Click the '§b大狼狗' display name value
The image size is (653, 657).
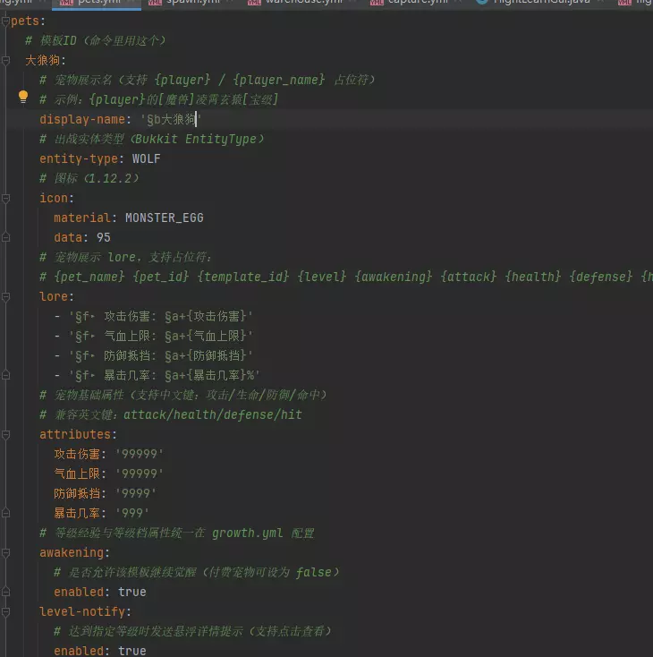point(171,119)
